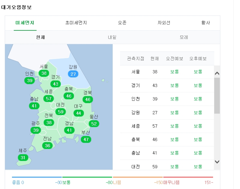Switch to the 황사 tab
240x189 pixels.
coord(205,23)
